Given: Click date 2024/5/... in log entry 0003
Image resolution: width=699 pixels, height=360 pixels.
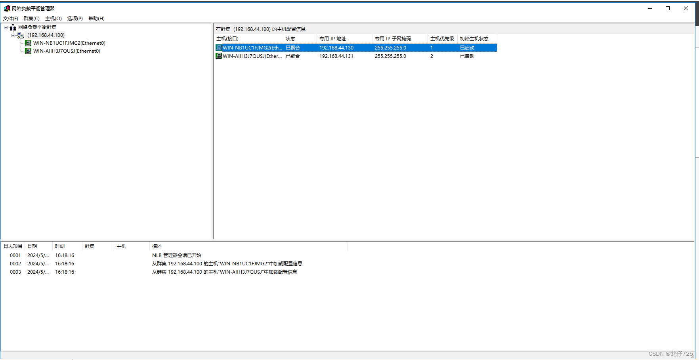Looking at the screenshot, I should click(x=38, y=272).
